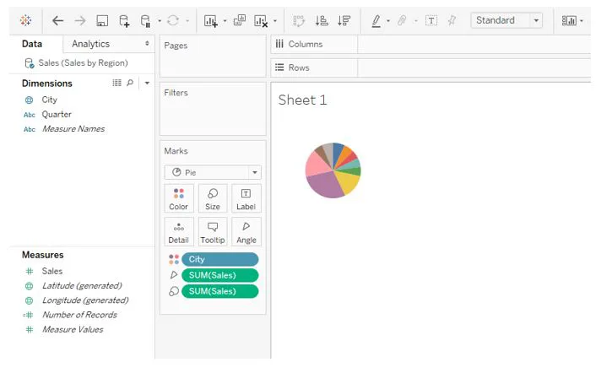Select the Sales measure field
This screenshot has width=601, height=373.
pyautogui.click(x=52, y=271)
